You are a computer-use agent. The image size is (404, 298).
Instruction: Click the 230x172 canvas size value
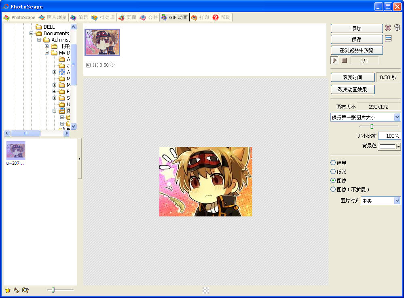coord(379,107)
